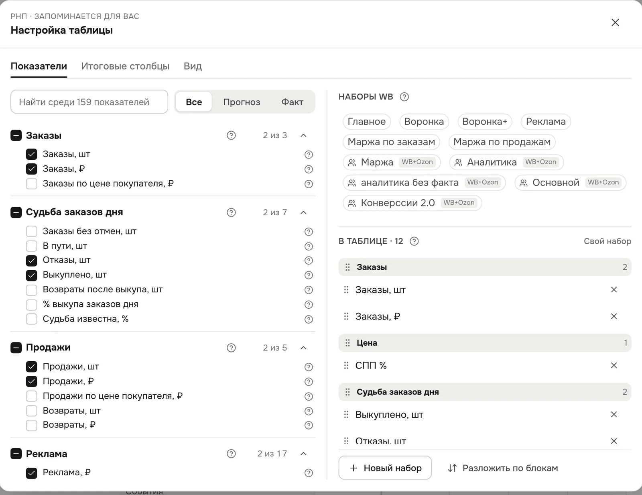Uncheck the Заказы, ₽ checkbox
Screen dimensions: 642x495
click(x=32, y=169)
